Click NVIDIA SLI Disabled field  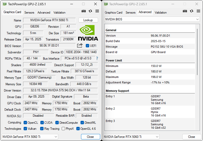39,116
